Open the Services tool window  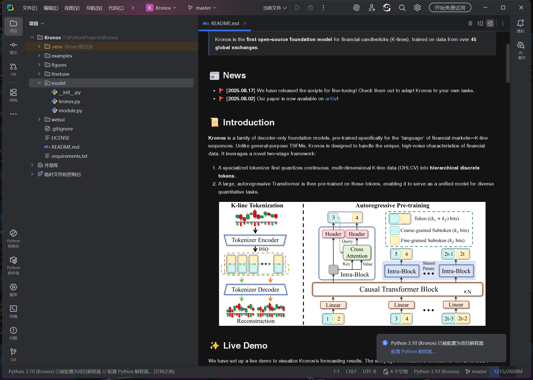(13, 290)
